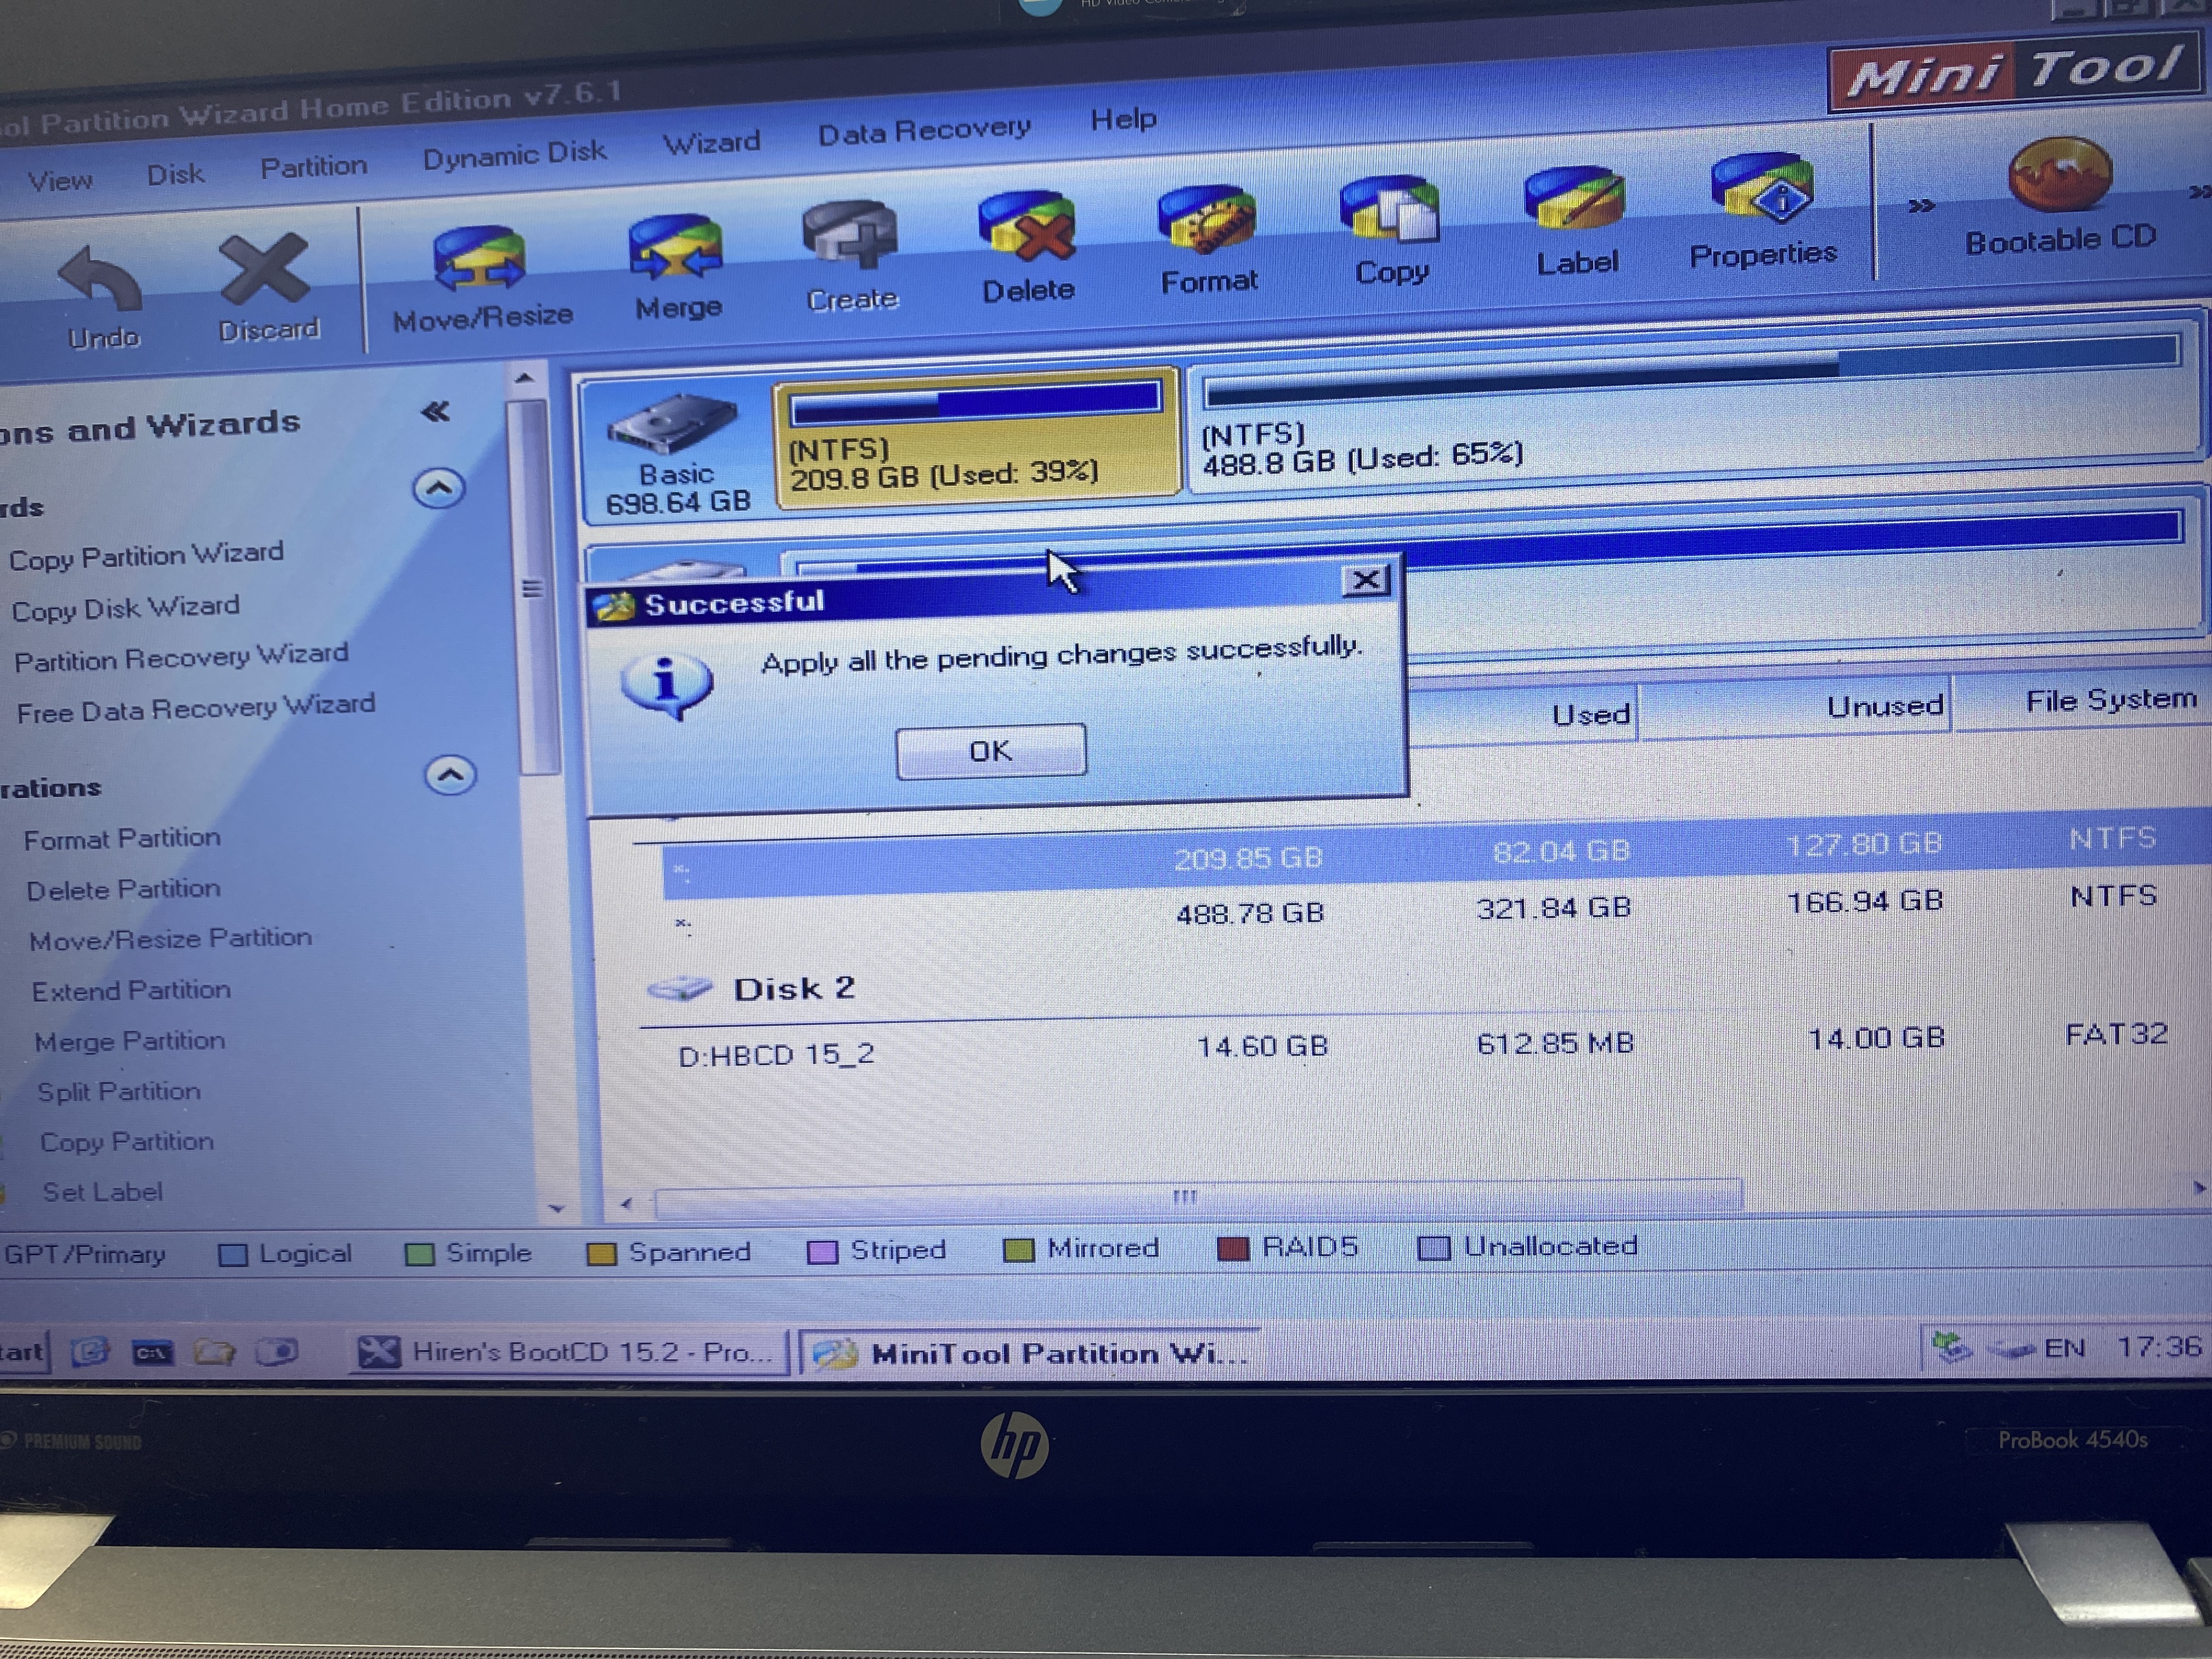2212x1659 pixels.
Task: Click Set Label in sidebar
Action: pyautogui.click(x=102, y=1192)
